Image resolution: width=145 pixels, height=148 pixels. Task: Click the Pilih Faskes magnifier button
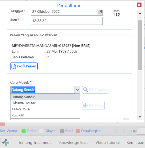pos(95,90)
